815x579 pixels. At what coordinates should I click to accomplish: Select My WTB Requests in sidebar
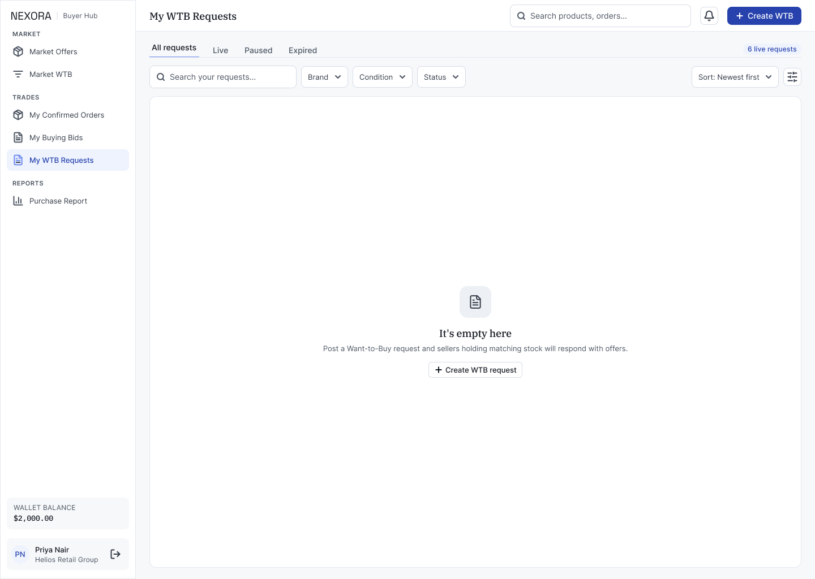coord(68,160)
